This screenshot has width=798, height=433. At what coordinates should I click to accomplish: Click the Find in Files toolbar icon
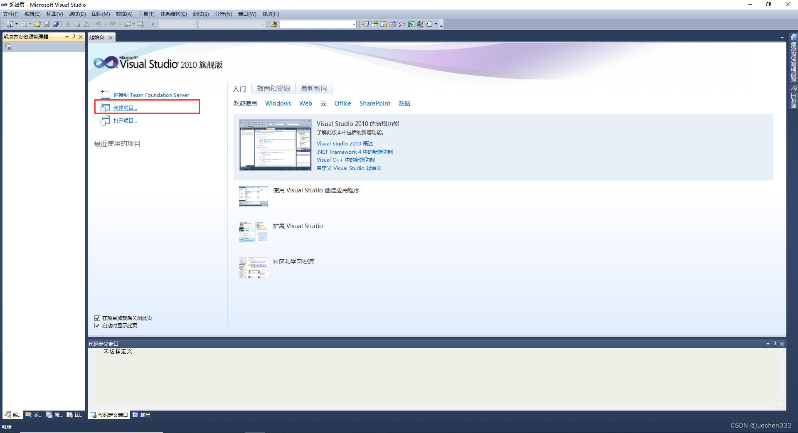[x=273, y=24]
